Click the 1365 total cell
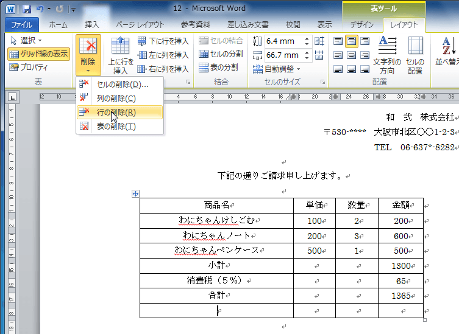Screen dimensions: 459x334 point(400,296)
